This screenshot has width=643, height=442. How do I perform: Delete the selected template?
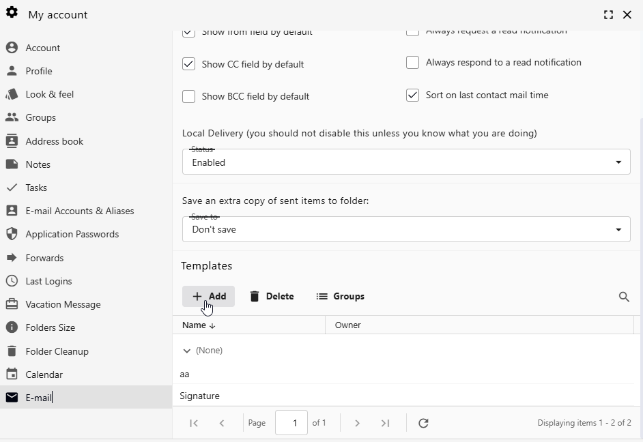[x=271, y=297]
